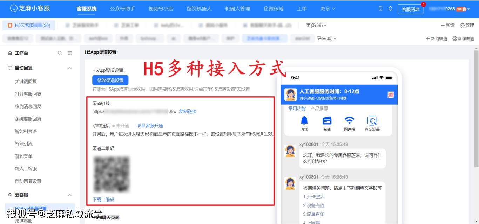The width and height of the screenshot is (479, 224).
Task: Click 新增渠道 button
Action: 437,38
